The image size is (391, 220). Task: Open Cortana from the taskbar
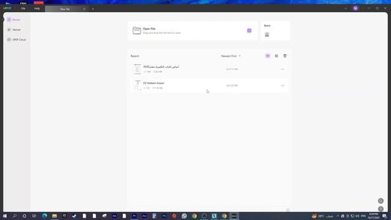[x=24, y=216]
